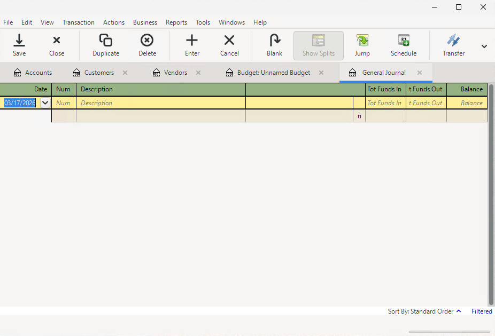Click the General Journal tab bank icon
This screenshot has width=495, height=336.
(x=353, y=73)
